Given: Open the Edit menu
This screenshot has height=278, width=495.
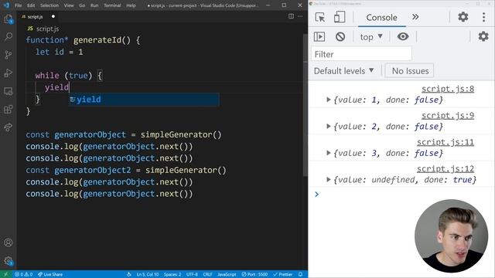Looking at the screenshot, I should click(31, 5).
